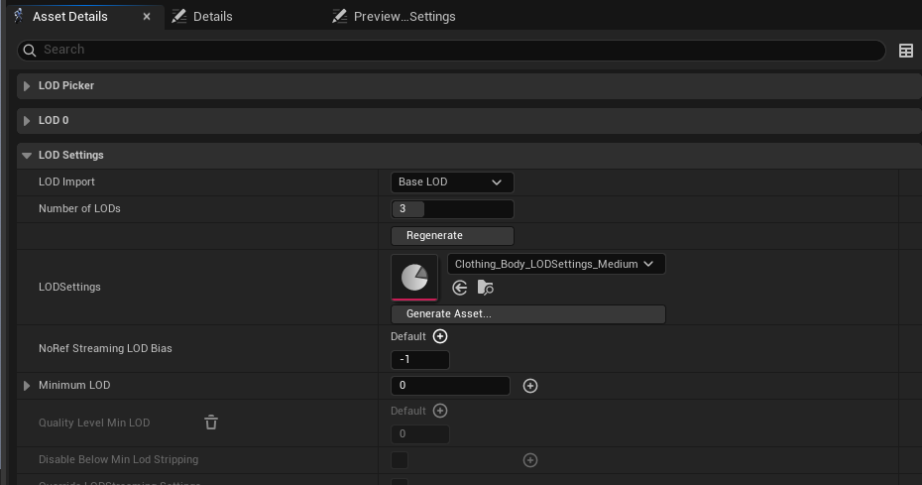Viewport: 922px width, 485px height.
Task: Click the Details tab pencil icon
Action: (x=178, y=17)
